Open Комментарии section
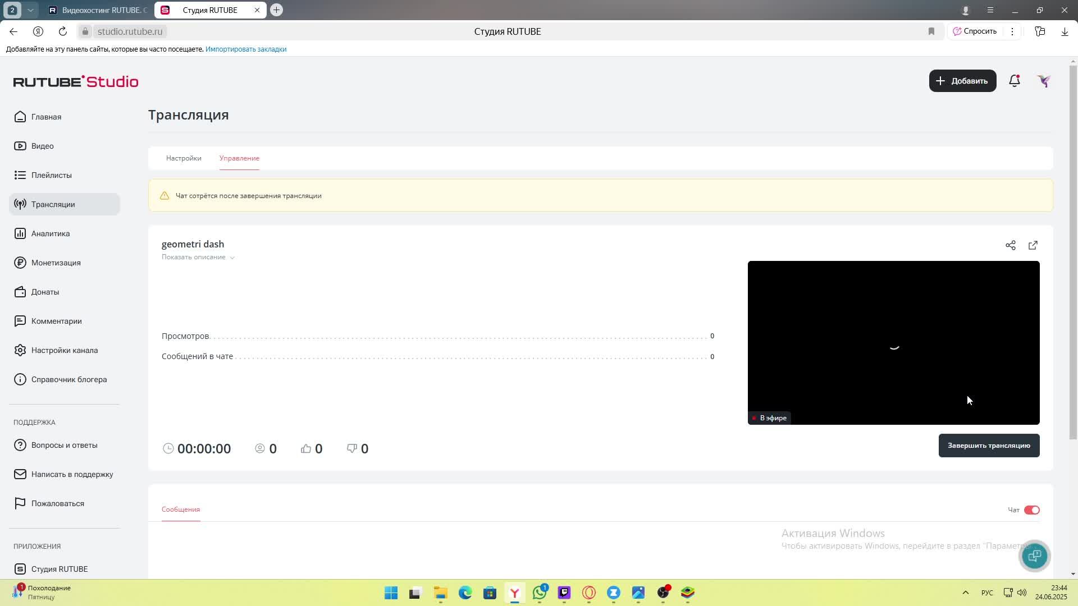 pyautogui.click(x=65, y=321)
